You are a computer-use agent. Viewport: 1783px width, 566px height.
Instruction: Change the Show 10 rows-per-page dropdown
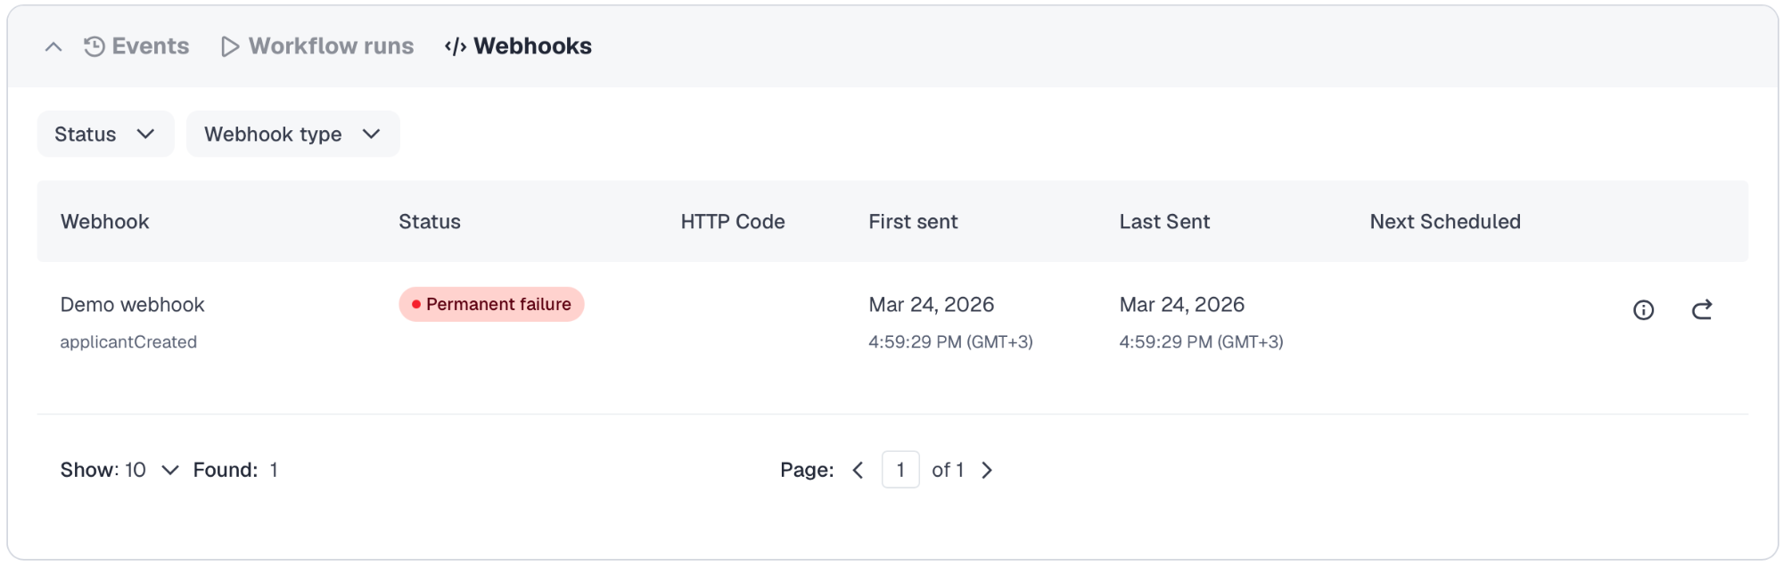click(152, 470)
